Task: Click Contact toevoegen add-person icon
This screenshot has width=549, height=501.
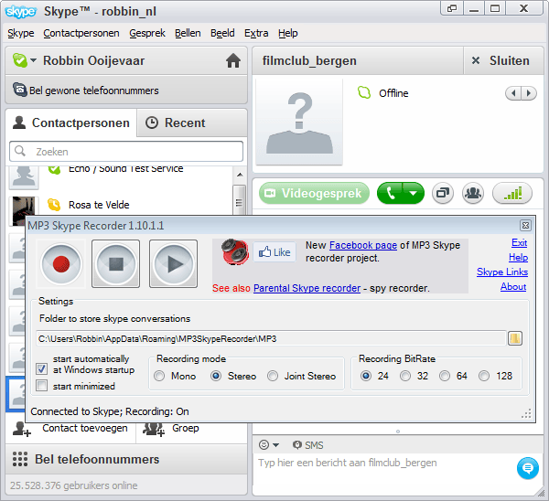Action: coord(22,429)
